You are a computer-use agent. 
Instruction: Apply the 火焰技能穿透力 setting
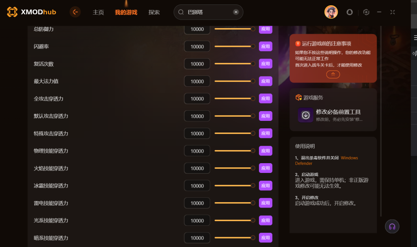266,168
